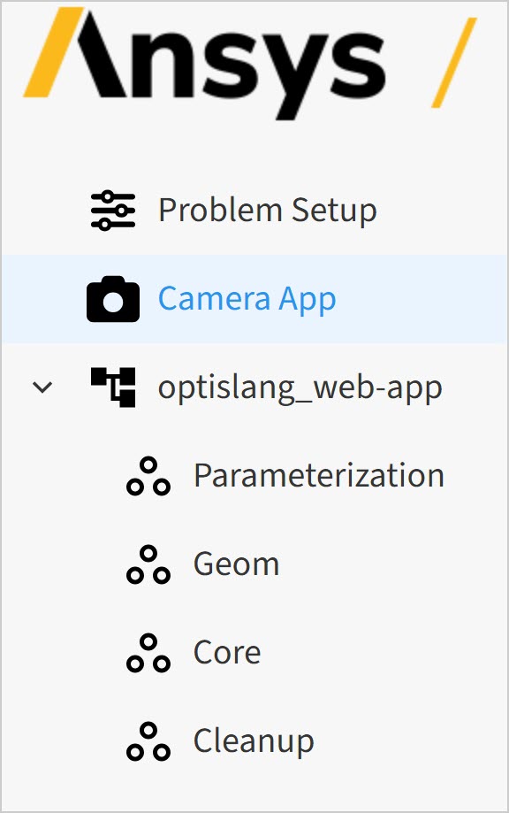Screen dimensions: 509x813
Task: Open the Parameterization step
Action: pyautogui.click(x=319, y=475)
